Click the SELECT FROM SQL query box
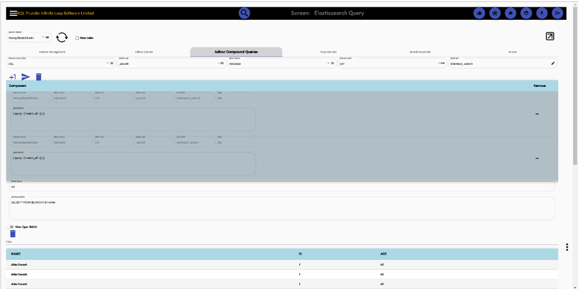This screenshot has height=289, width=579. coord(282,208)
